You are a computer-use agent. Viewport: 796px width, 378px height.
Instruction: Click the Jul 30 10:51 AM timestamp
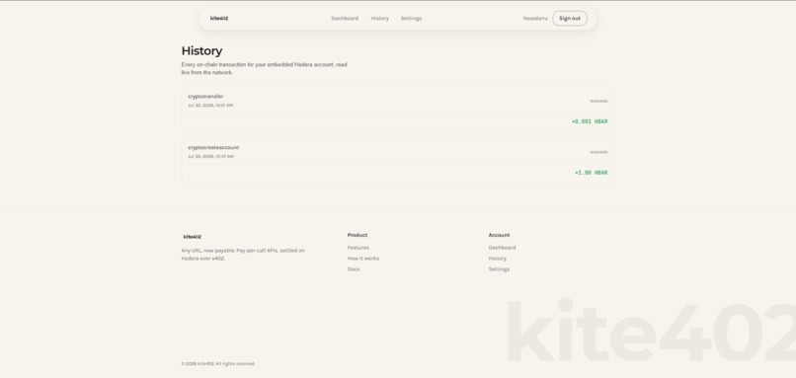[210, 106]
